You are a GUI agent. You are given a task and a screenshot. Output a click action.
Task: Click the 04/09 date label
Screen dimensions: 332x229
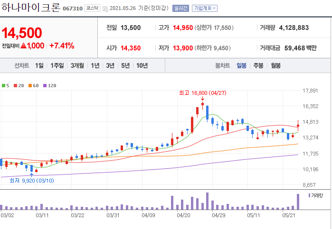pos(148,215)
